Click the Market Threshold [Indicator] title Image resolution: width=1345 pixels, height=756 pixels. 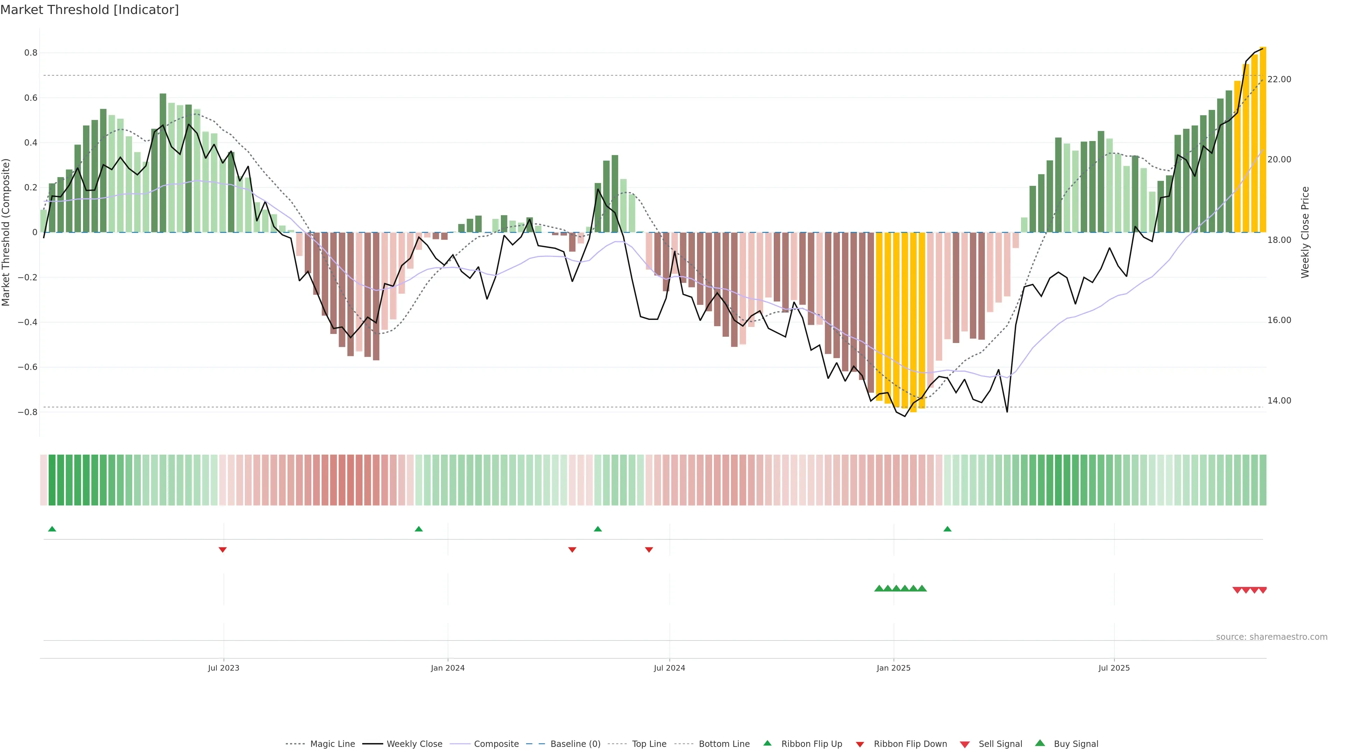(x=89, y=10)
